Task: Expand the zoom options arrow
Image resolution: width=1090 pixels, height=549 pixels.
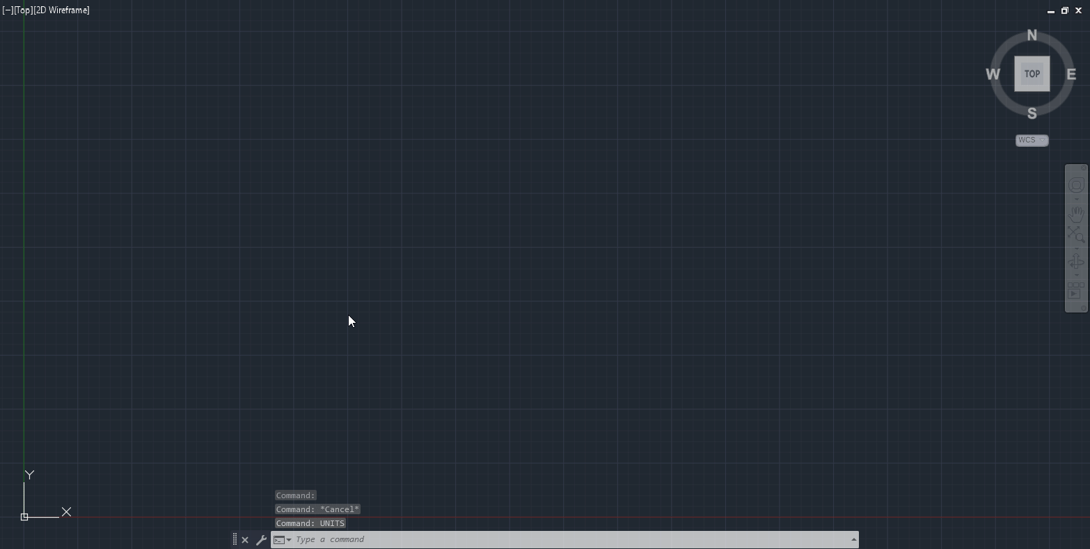Action: (1077, 249)
